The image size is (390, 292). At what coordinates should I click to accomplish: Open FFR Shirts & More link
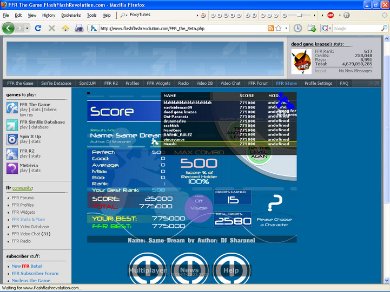pyautogui.click(x=28, y=219)
